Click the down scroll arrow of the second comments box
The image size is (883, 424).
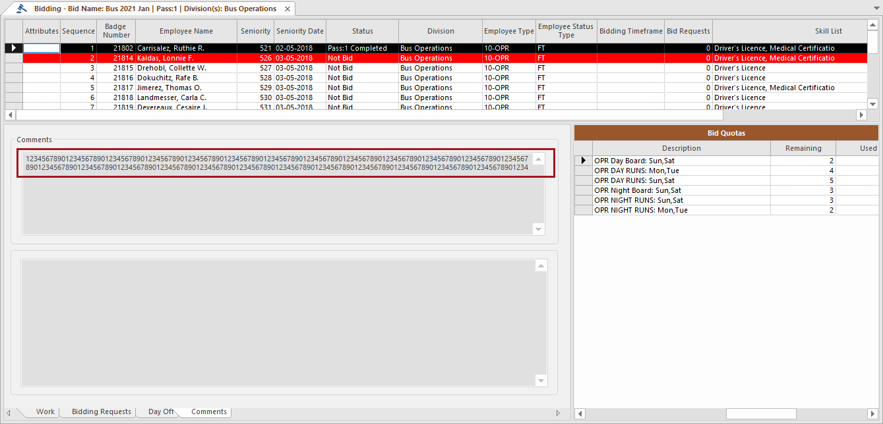click(541, 381)
